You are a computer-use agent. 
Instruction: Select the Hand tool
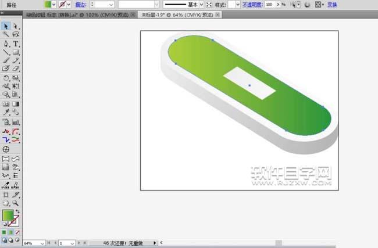pyautogui.click(x=6, y=203)
